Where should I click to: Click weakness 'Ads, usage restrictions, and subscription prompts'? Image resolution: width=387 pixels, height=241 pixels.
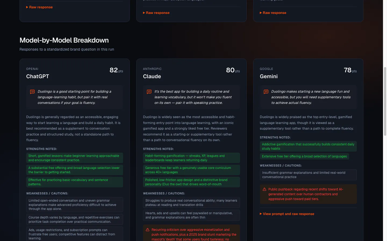[x=74, y=234]
